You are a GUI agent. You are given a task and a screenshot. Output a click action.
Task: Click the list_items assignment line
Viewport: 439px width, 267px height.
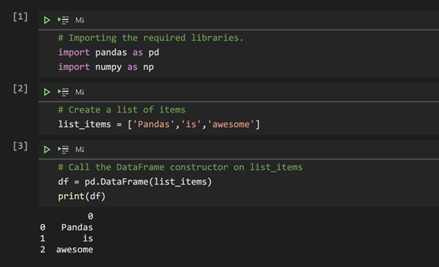pyautogui.click(x=159, y=124)
